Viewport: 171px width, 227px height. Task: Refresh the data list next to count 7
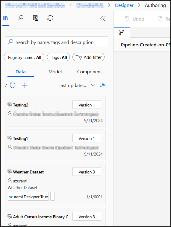pyautogui.click(x=13, y=85)
